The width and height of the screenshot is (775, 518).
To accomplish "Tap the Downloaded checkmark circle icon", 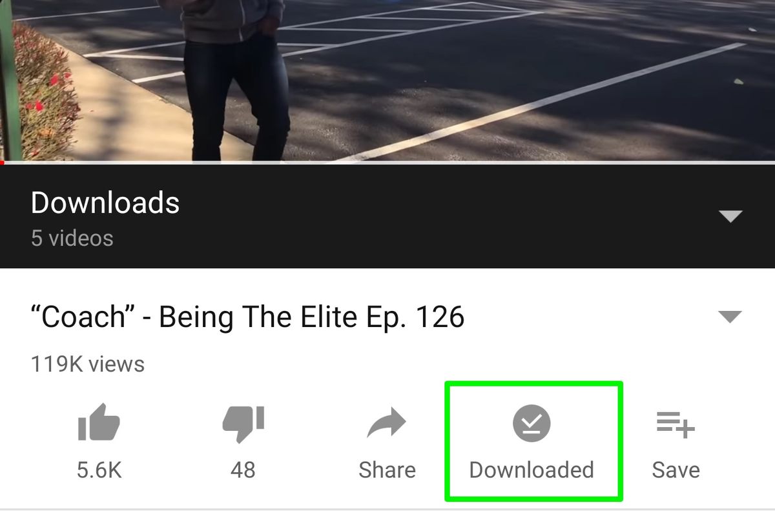I will [532, 424].
